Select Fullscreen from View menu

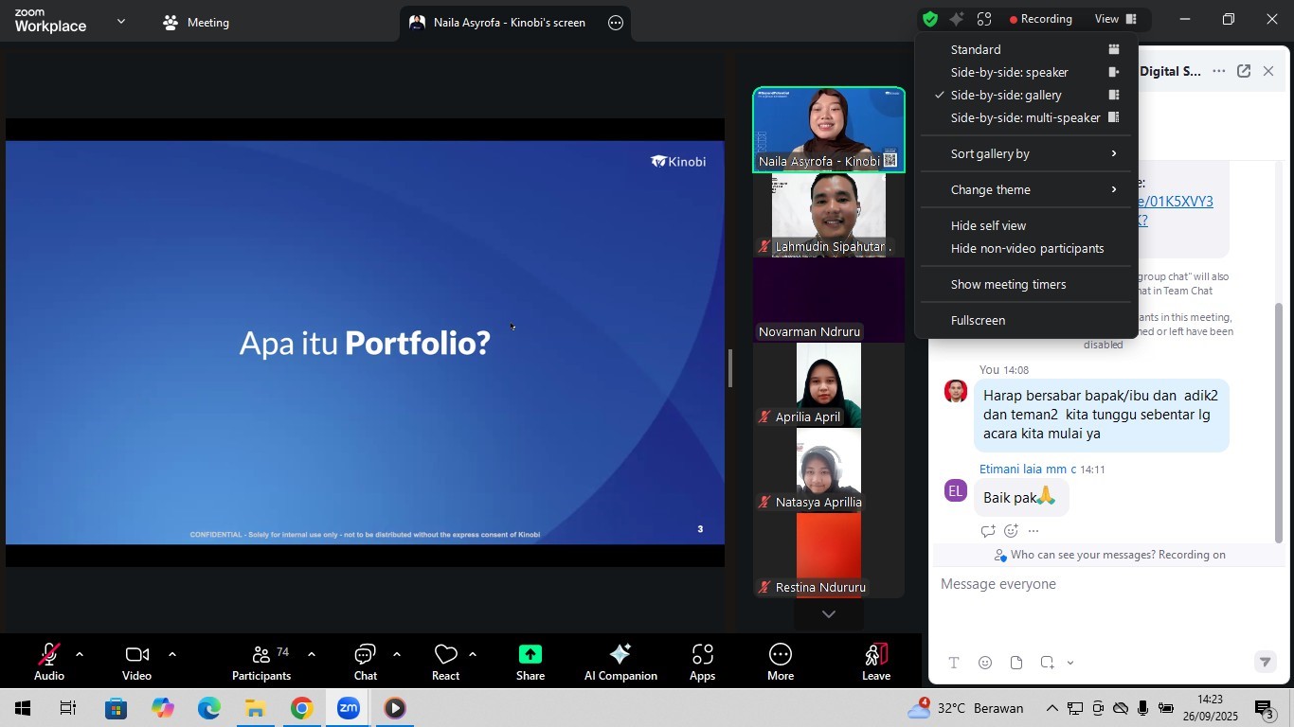coord(978,321)
